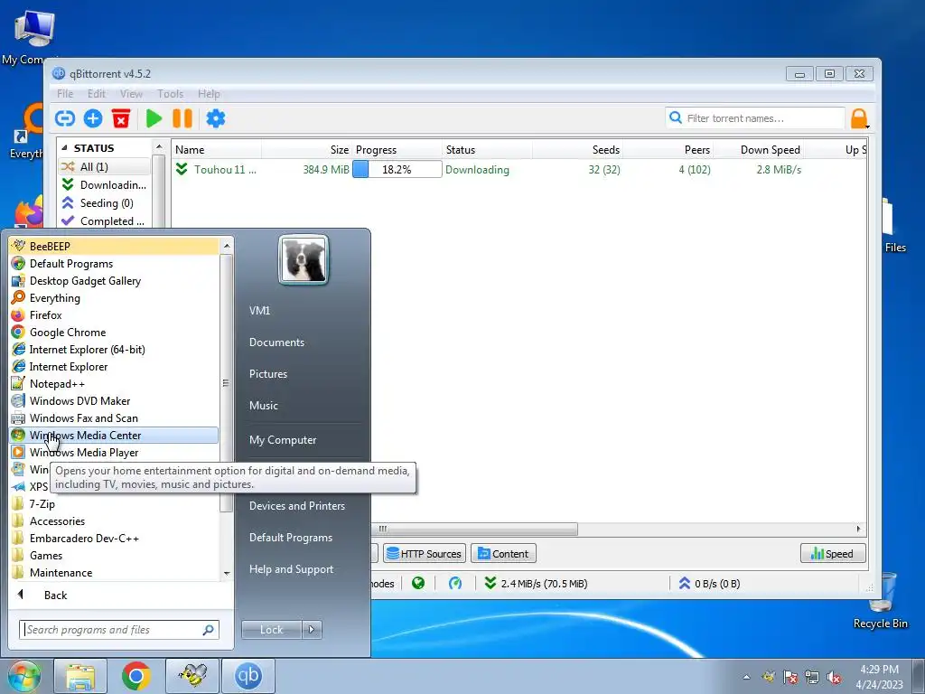Launch Google Chrome from the Start menu

(114, 333)
